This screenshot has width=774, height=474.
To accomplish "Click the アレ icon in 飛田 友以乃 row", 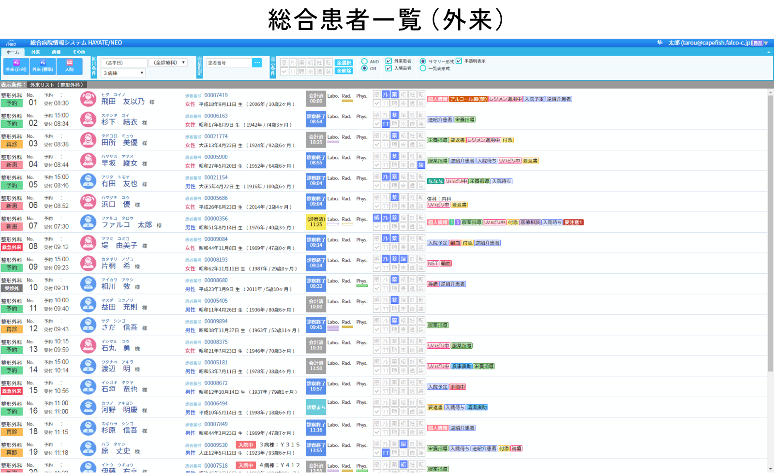I will tap(386, 94).
